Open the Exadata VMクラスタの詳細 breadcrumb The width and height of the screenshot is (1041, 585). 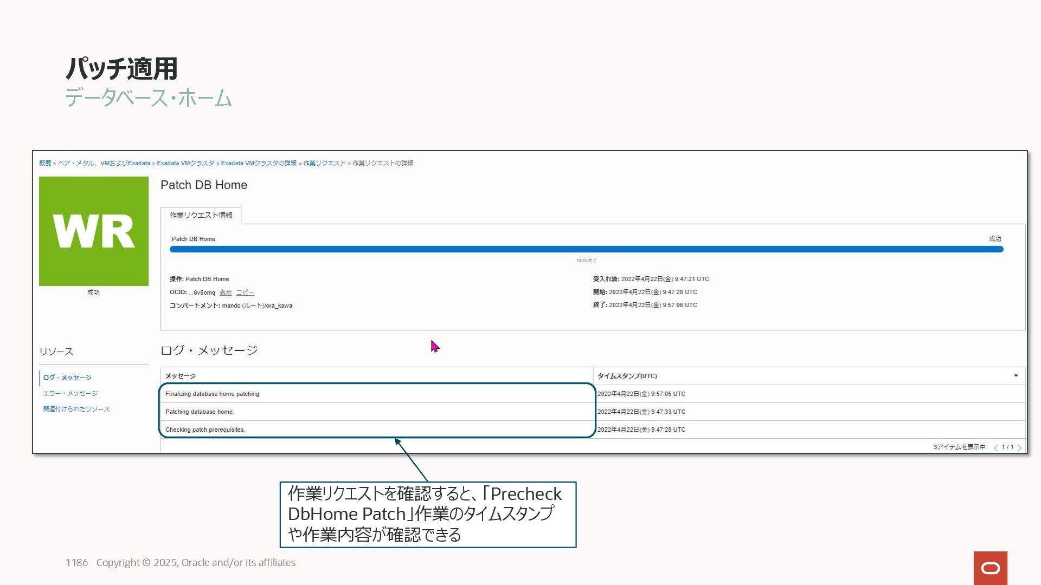(259, 163)
